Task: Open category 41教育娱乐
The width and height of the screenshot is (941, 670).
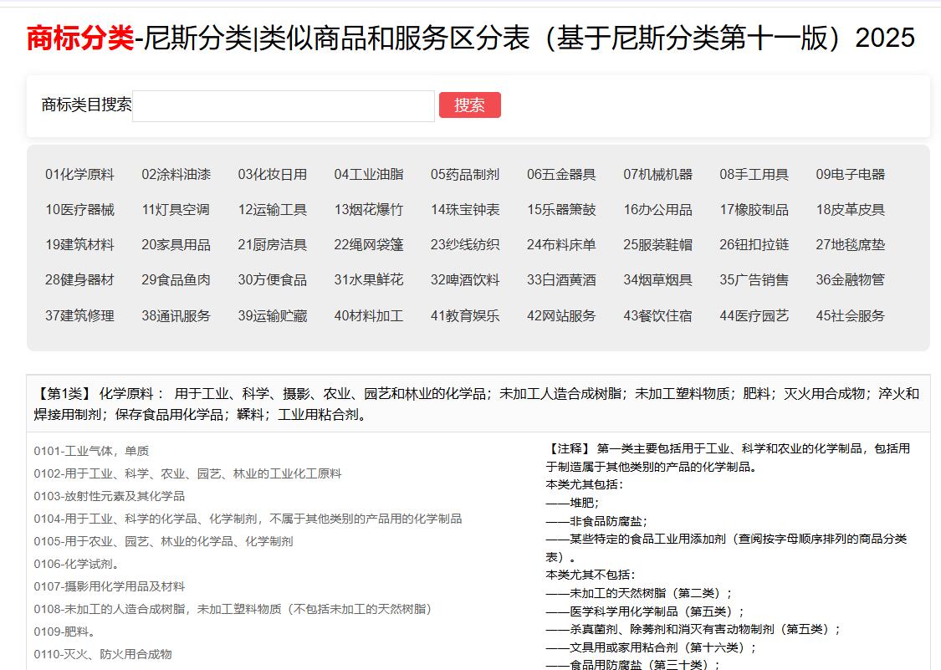Action: [x=465, y=315]
